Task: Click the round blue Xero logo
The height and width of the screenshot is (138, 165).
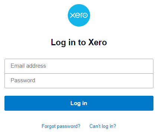Action: tap(79, 15)
